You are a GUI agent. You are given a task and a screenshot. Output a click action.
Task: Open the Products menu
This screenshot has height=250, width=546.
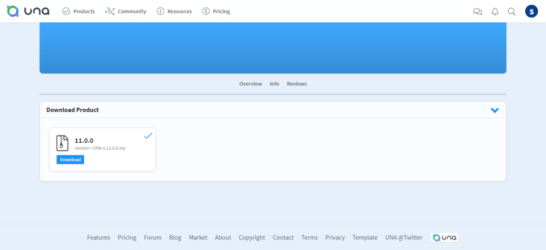(78, 12)
